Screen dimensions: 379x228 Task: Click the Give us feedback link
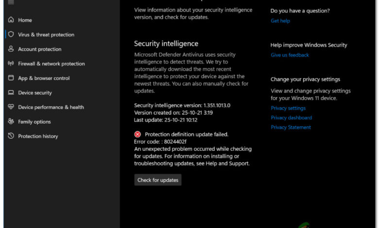(x=290, y=55)
